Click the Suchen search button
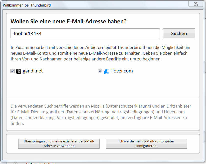This screenshot has width=206, height=164. click(x=179, y=33)
